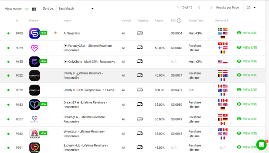
Task: Click the DreamGF preview logo
Action: (34, 119)
